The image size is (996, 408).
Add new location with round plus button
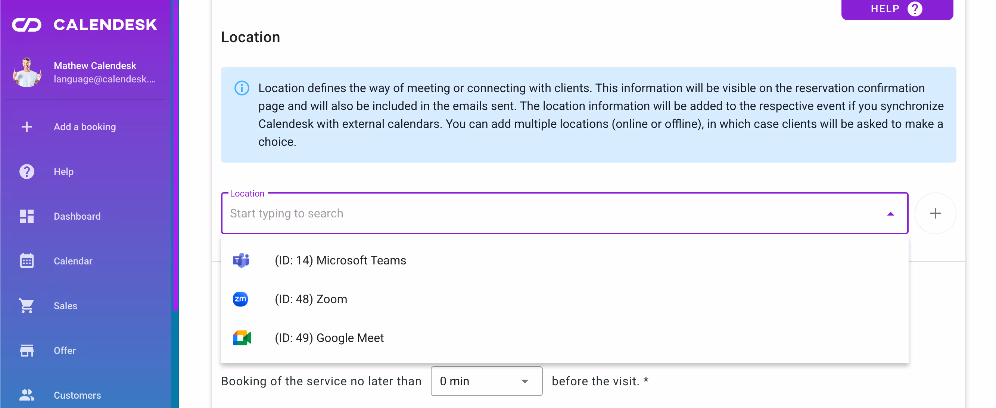pyautogui.click(x=935, y=214)
